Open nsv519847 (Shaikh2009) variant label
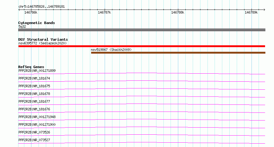Screen dimensions: 274x147 111,50
